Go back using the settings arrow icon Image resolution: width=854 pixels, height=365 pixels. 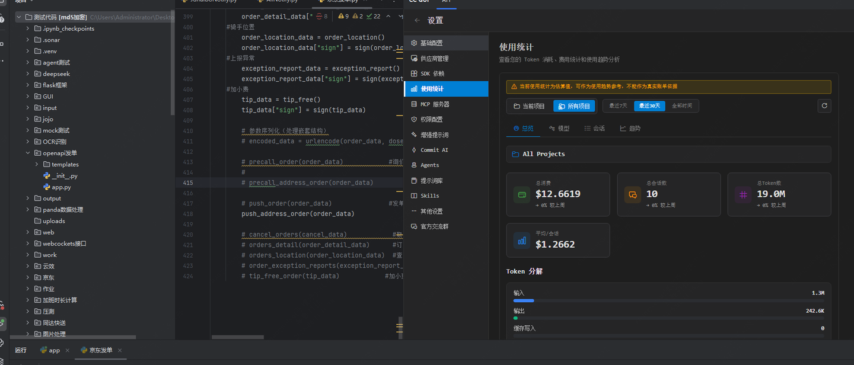point(418,20)
